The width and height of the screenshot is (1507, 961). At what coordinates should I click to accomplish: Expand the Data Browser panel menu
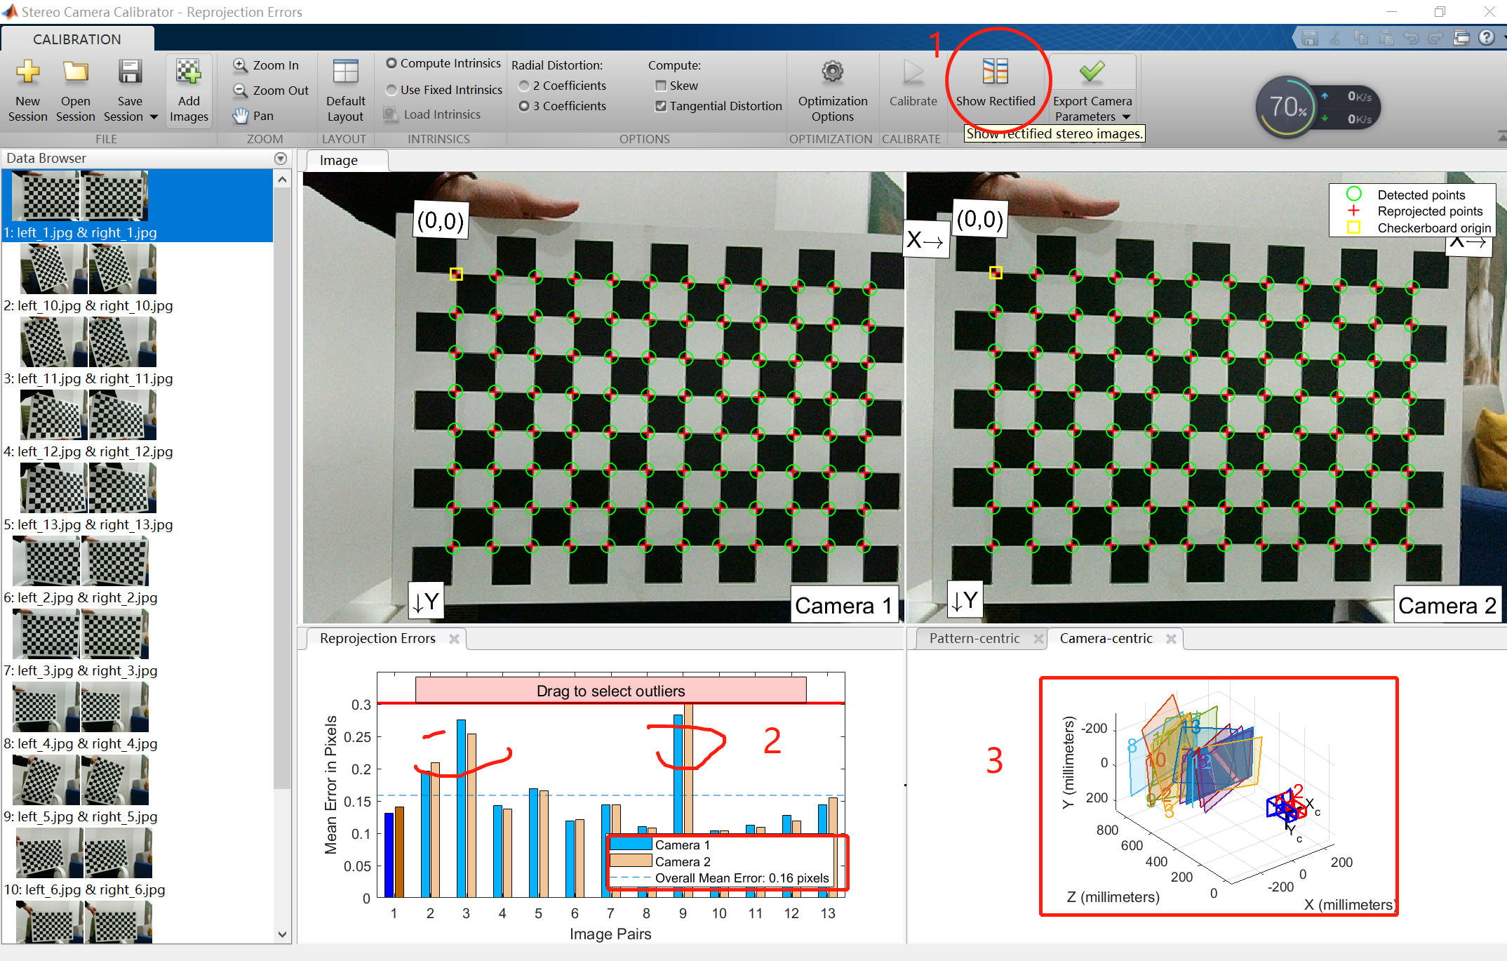281,159
